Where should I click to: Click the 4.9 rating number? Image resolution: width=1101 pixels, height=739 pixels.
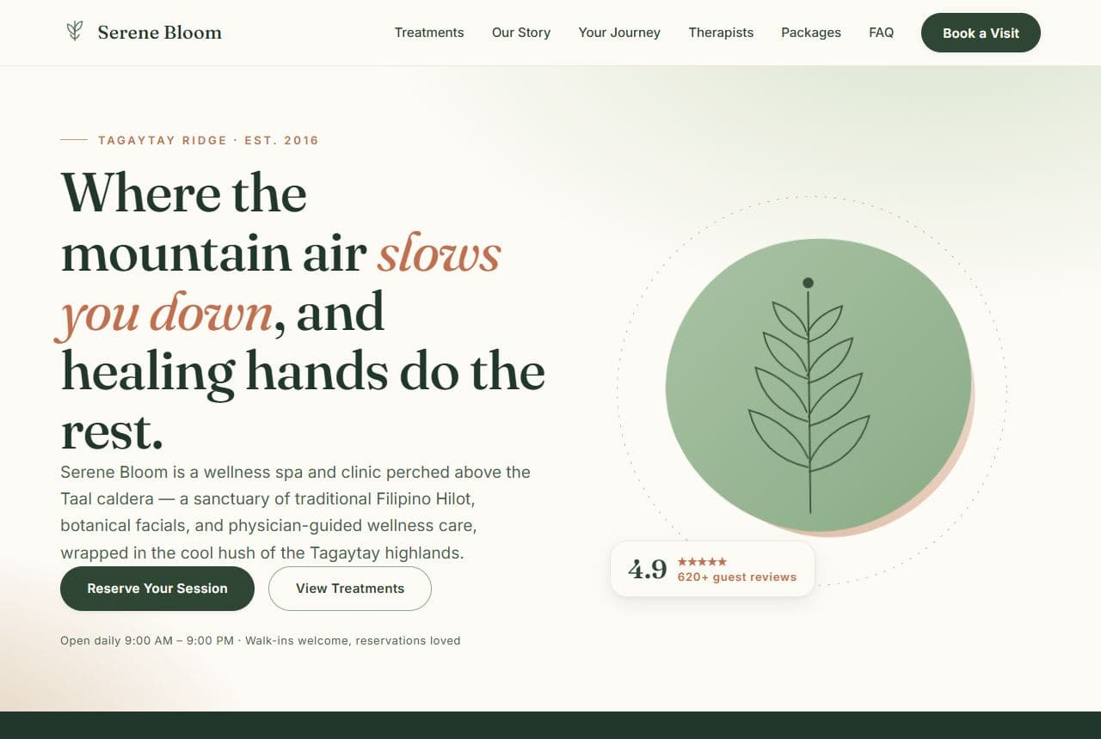648,569
